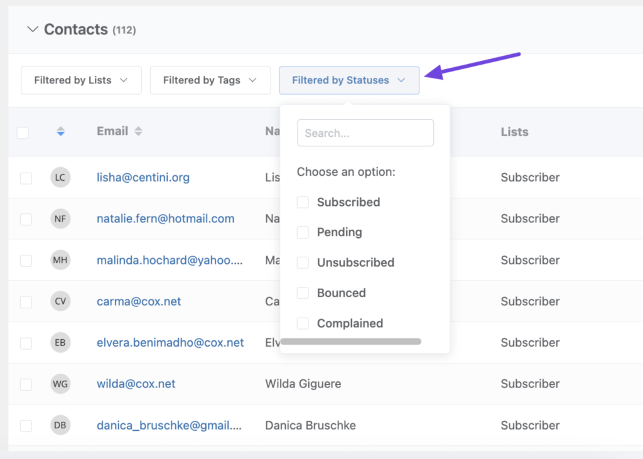Click the blue sort arrows icon
Image resolution: width=643 pixels, height=459 pixels.
60,132
